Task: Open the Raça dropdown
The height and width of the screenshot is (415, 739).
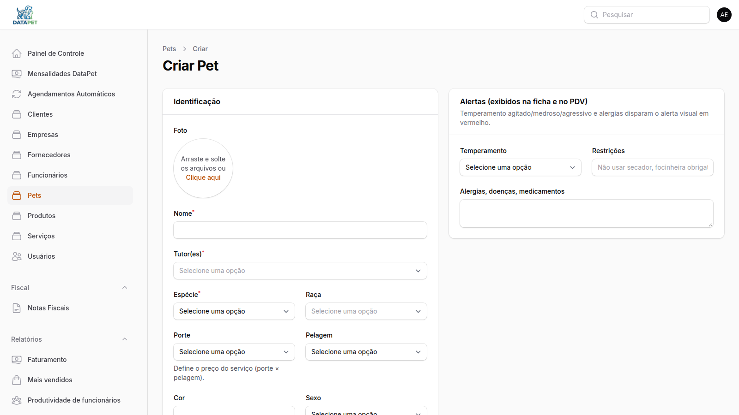Action: 366,311
